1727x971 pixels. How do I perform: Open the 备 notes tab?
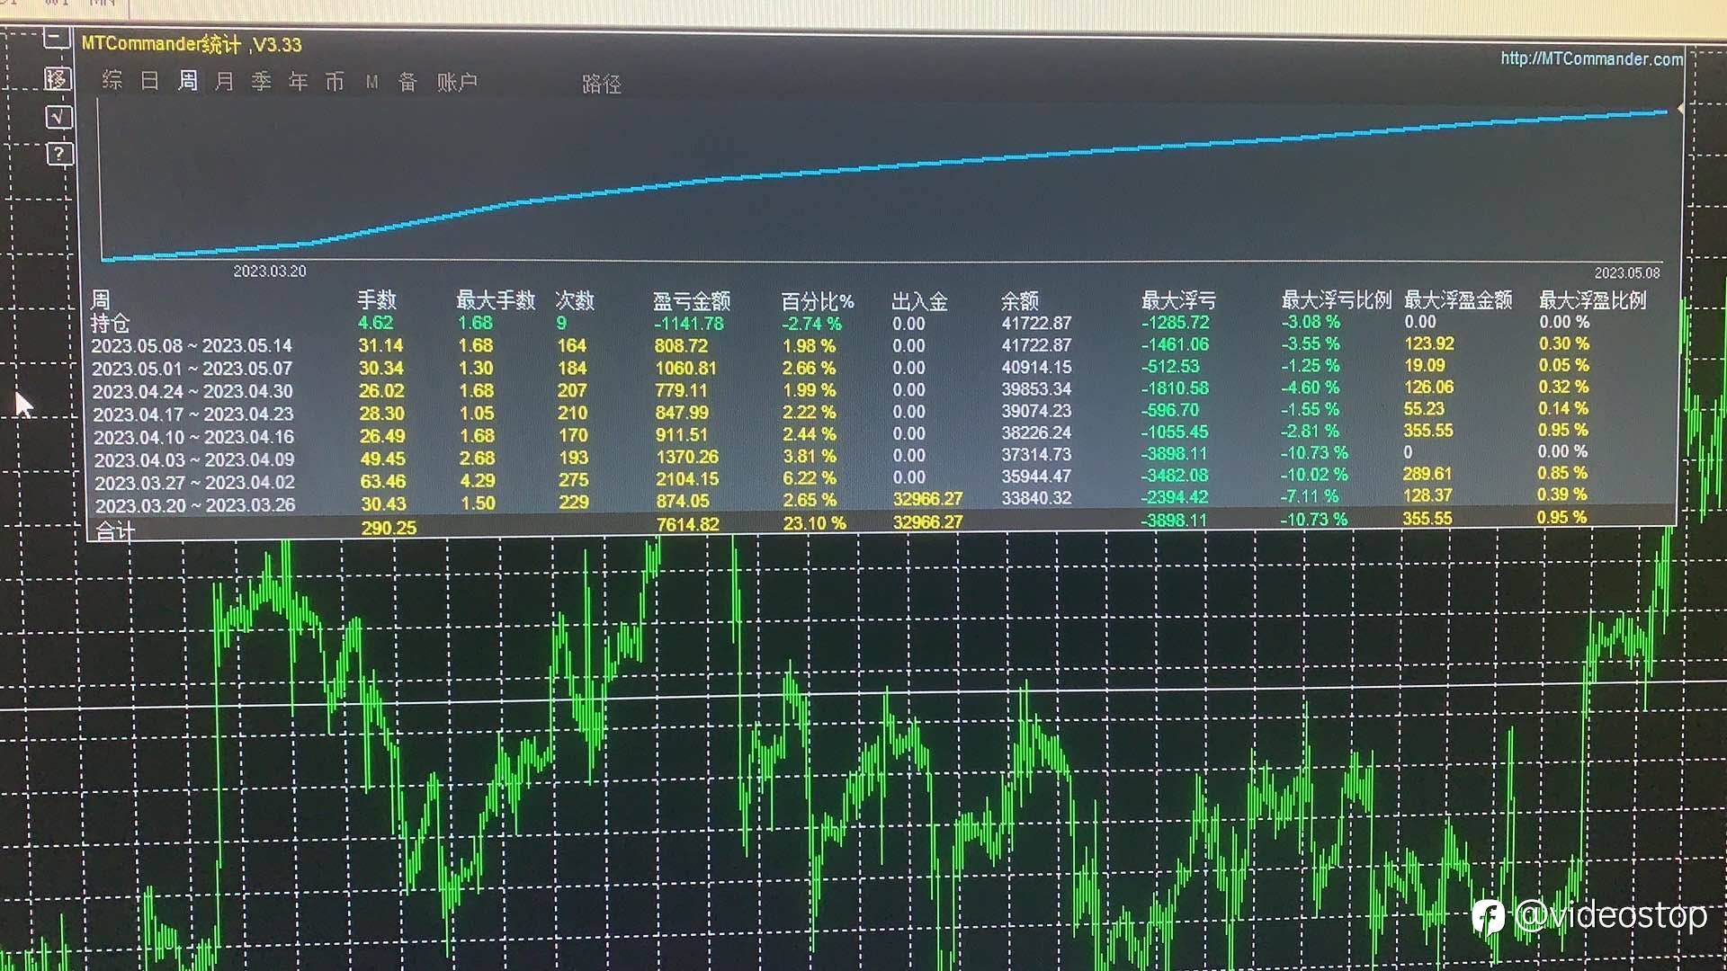(x=407, y=83)
